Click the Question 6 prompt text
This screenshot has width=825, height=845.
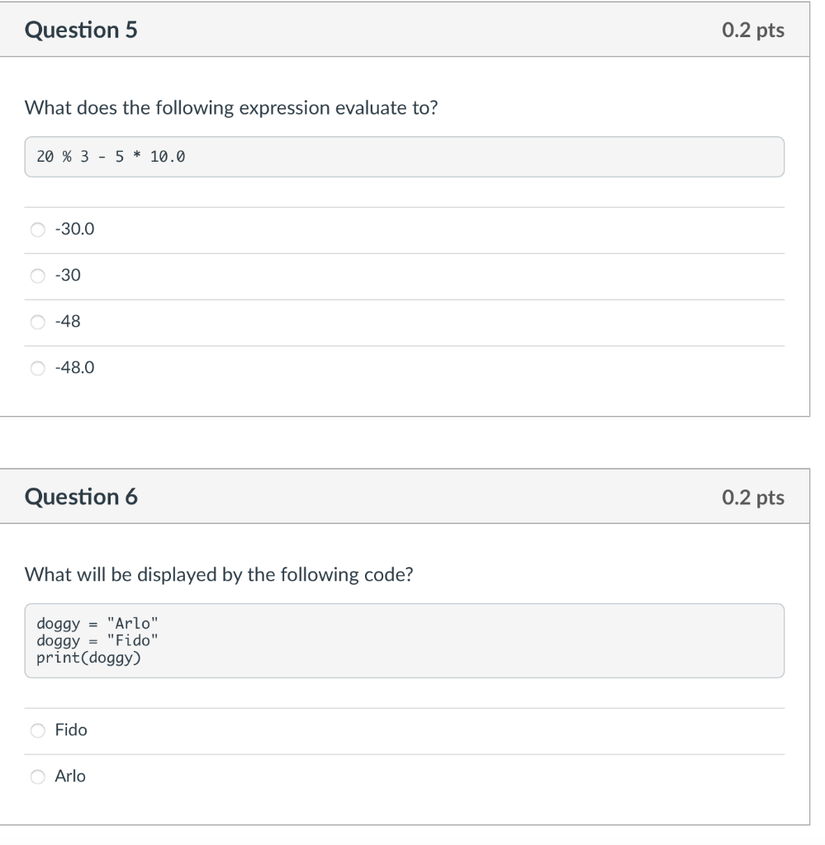pyautogui.click(x=220, y=574)
